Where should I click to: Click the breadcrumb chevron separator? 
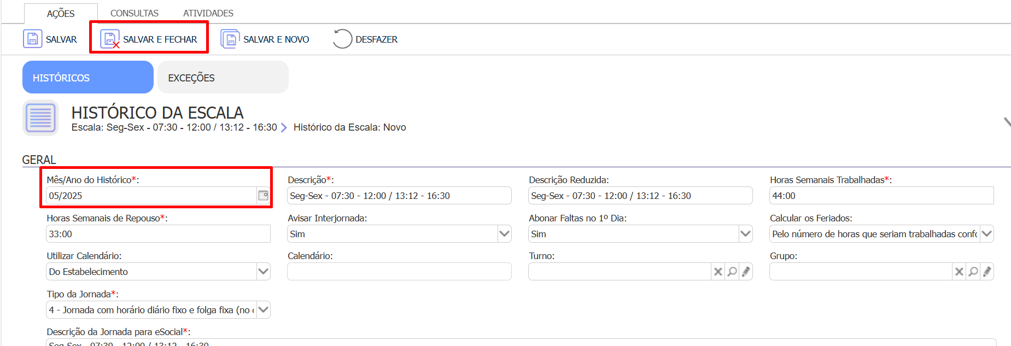[284, 127]
